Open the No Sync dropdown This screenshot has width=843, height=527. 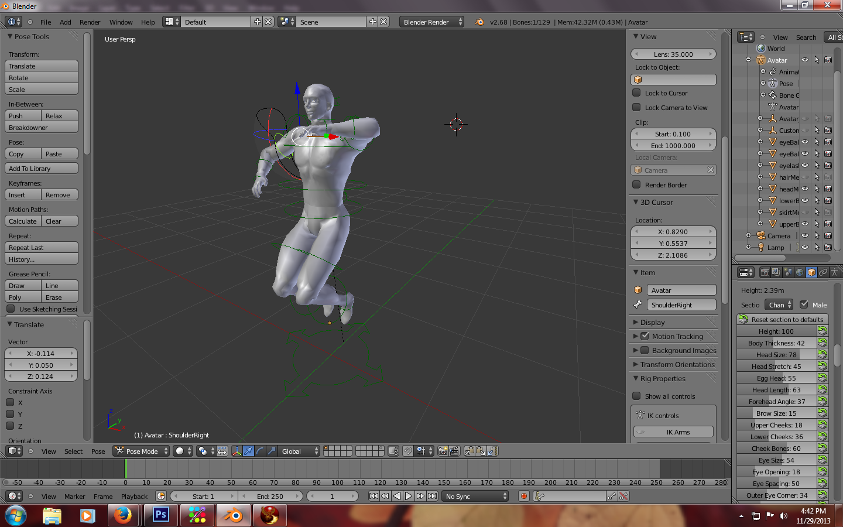(x=475, y=496)
